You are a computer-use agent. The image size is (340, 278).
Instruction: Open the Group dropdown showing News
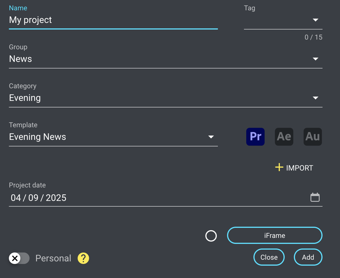pyautogui.click(x=165, y=59)
